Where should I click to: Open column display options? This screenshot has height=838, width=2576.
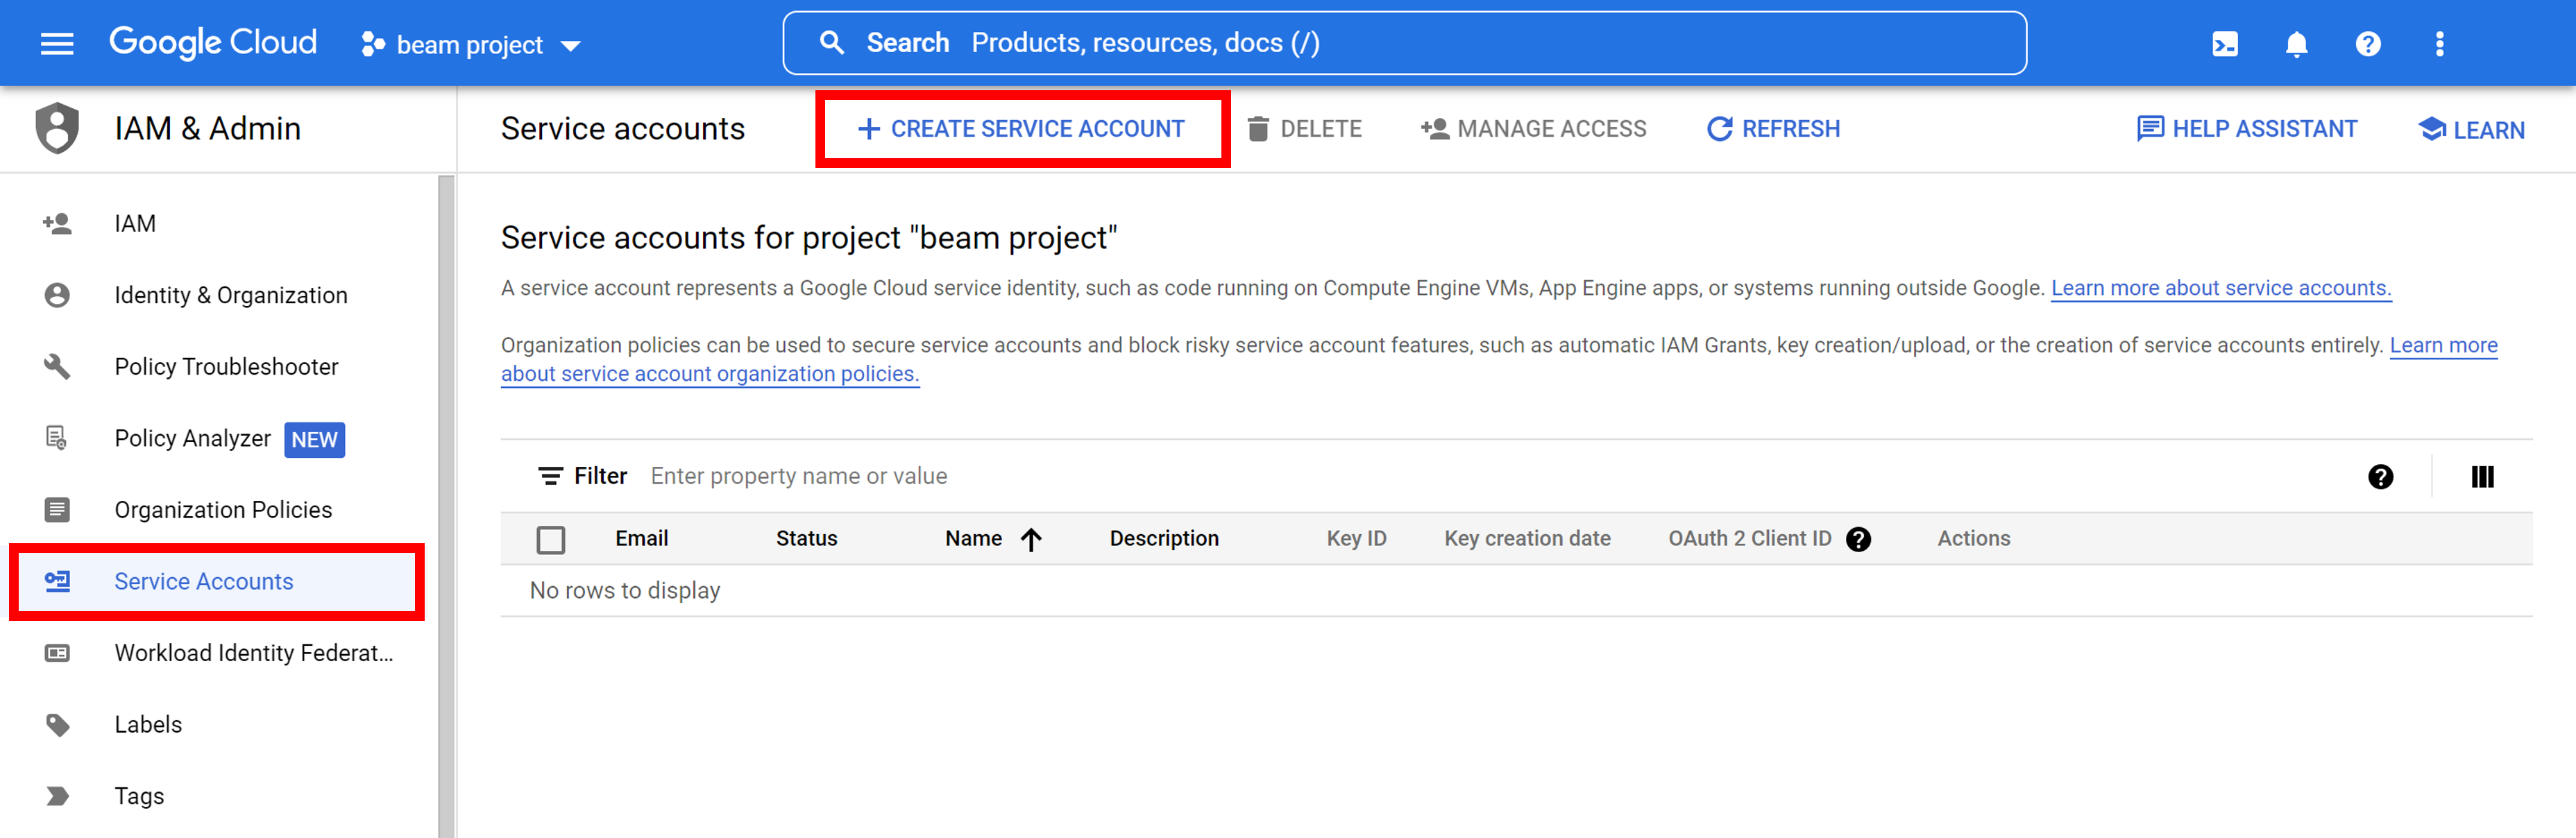click(x=2483, y=477)
